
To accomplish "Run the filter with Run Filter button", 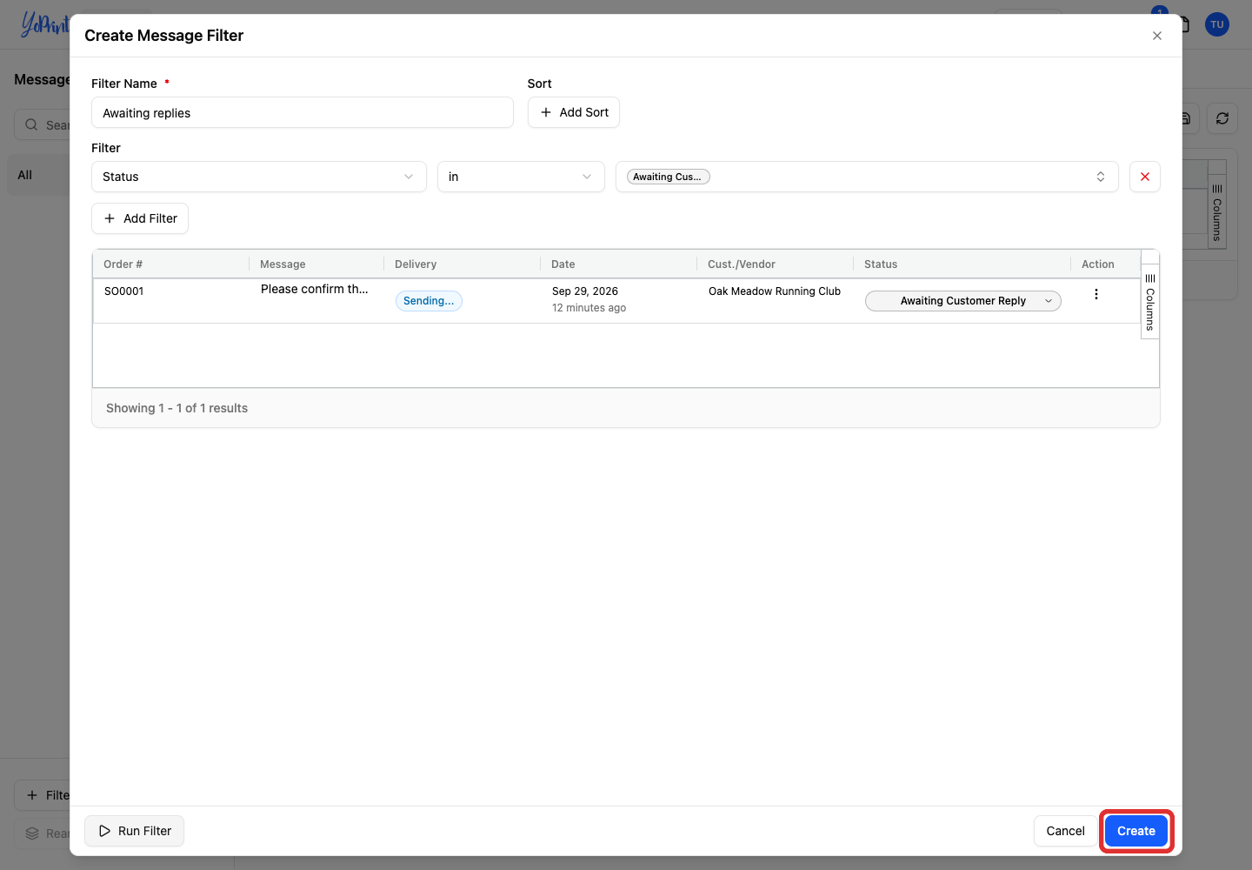I will (x=135, y=831).
